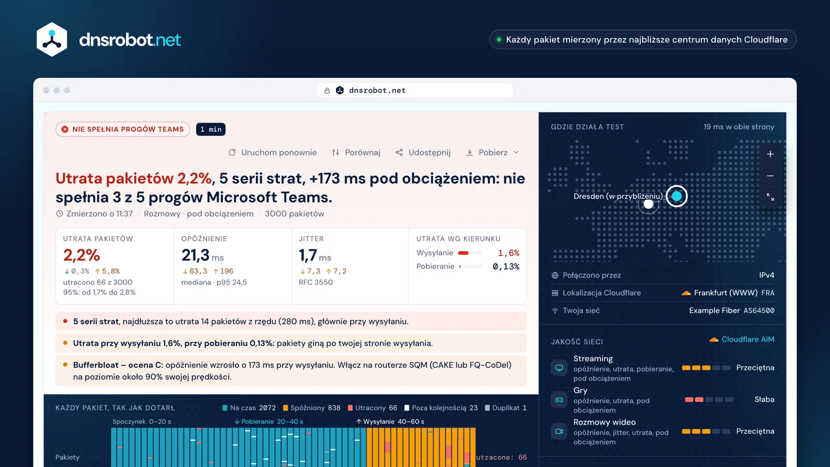This screenshot has width=830, height=467.
Task: Click the padlock icon in address bar
Action: 327,90
